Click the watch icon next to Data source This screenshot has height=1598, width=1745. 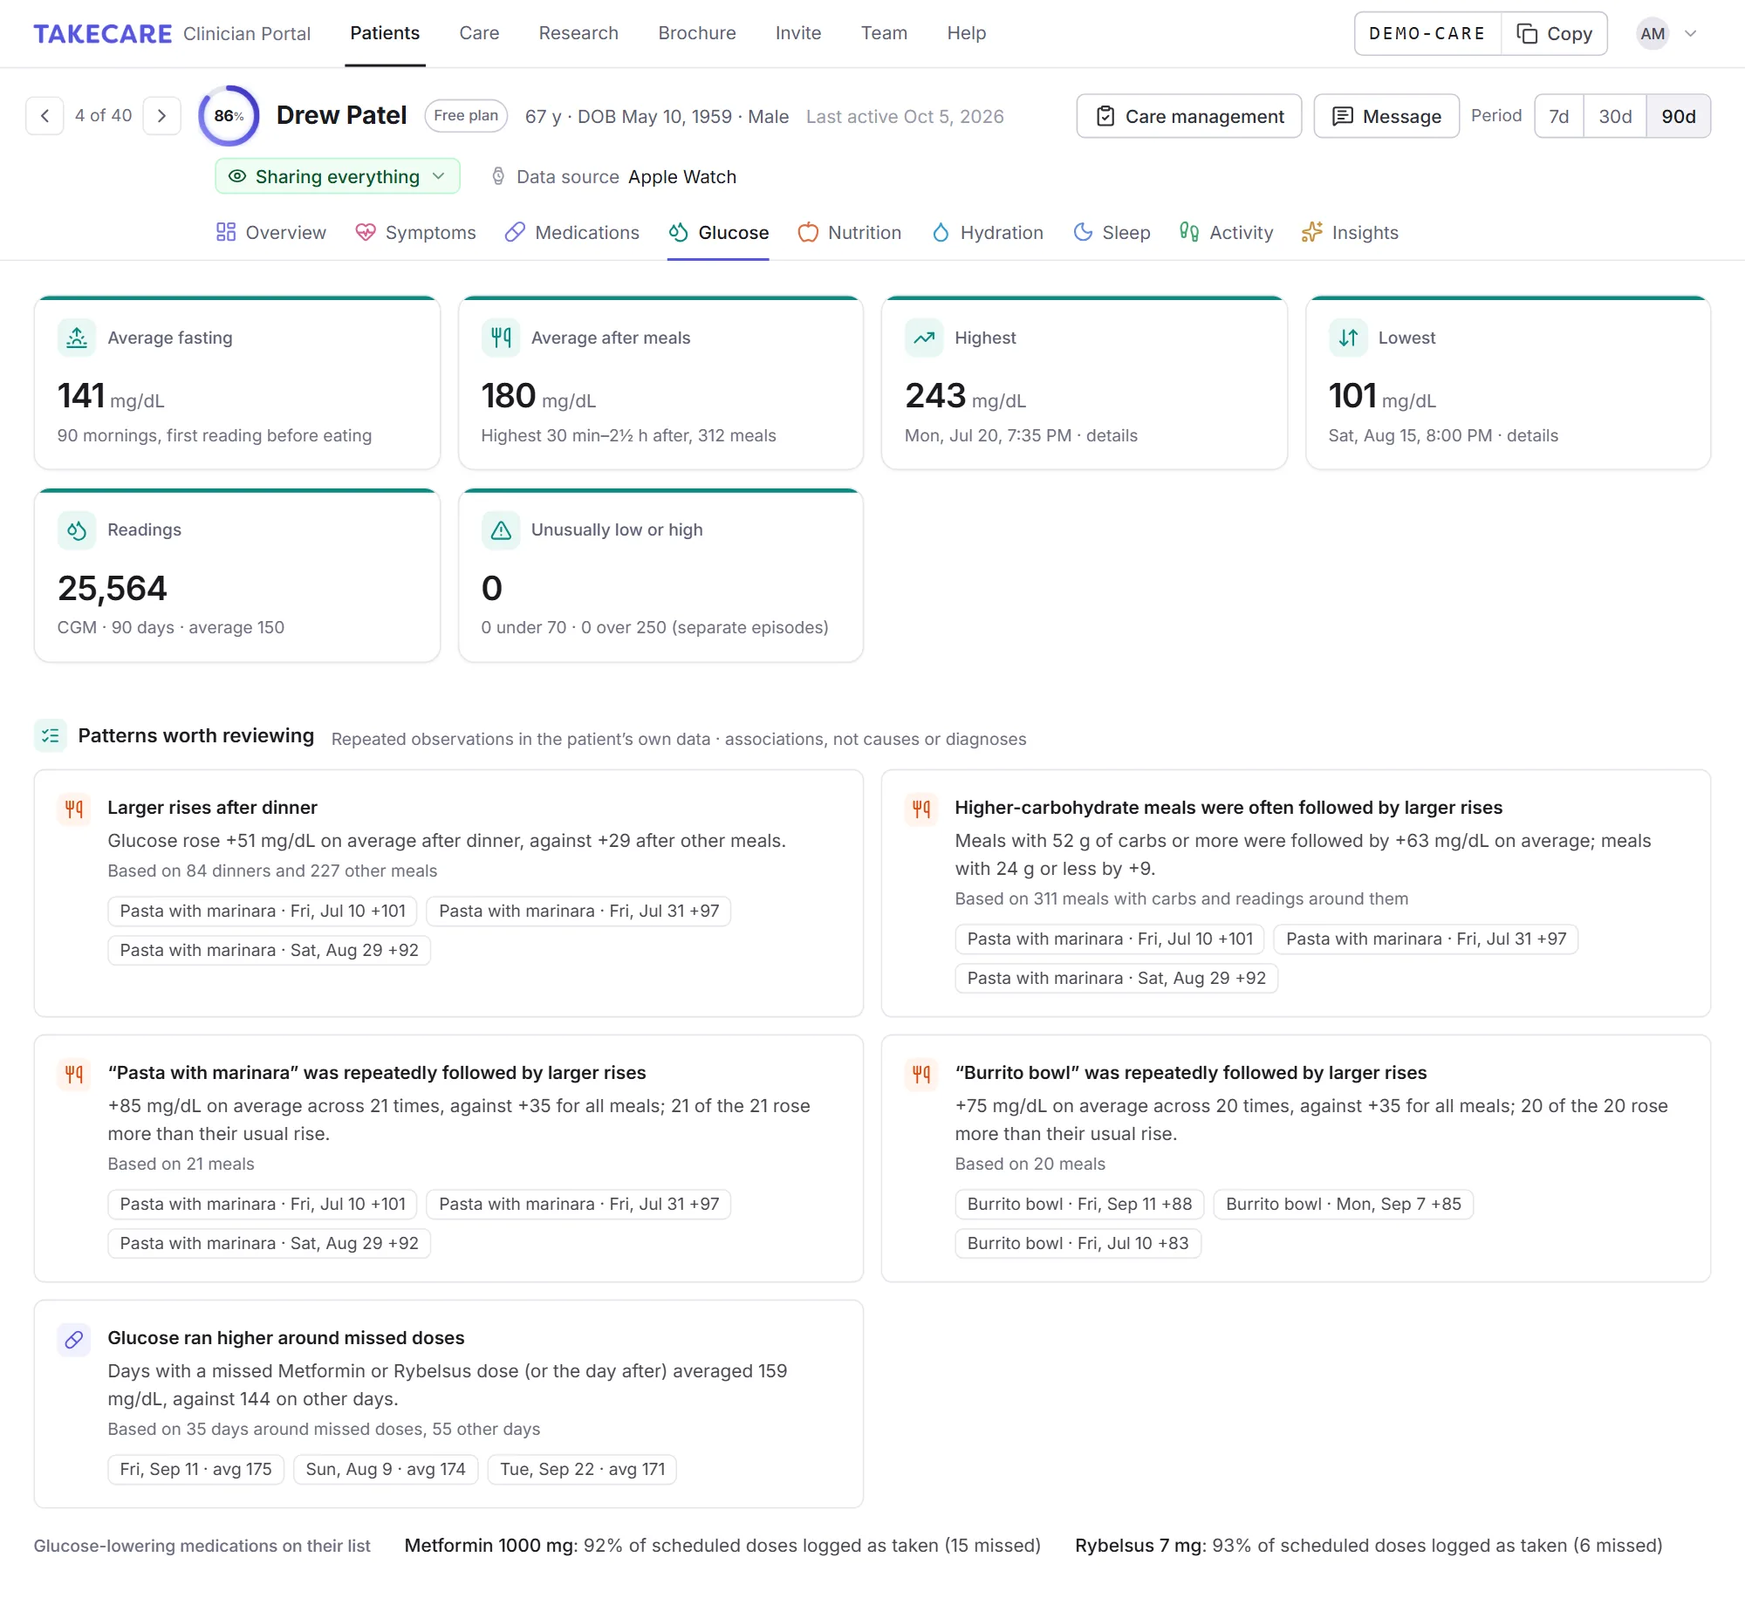tap(498, 176)
